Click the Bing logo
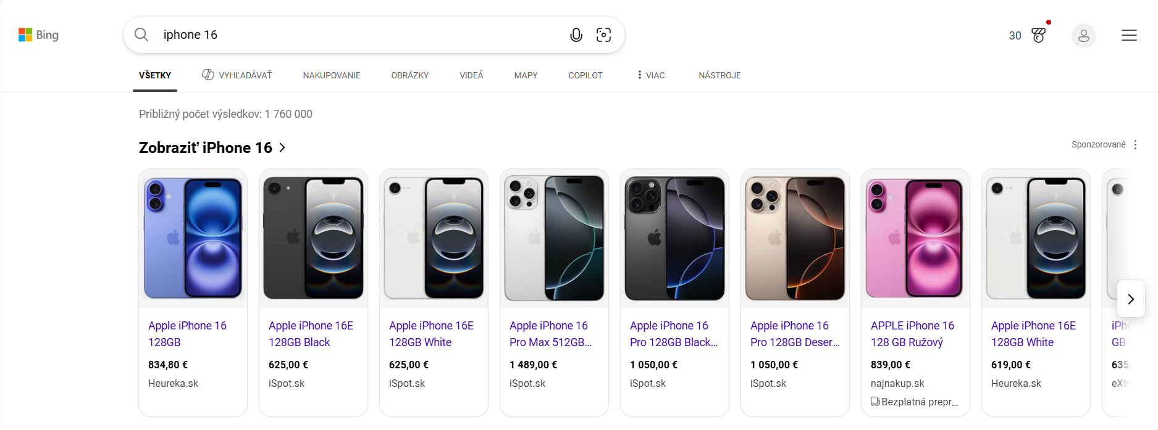Screen dimensions: 1158x430 [x=38, y=35]
